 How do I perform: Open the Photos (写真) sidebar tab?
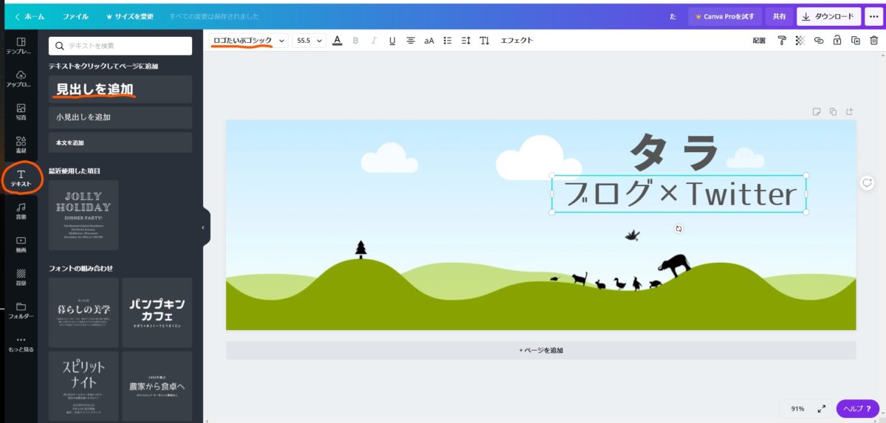pos(20,112)
